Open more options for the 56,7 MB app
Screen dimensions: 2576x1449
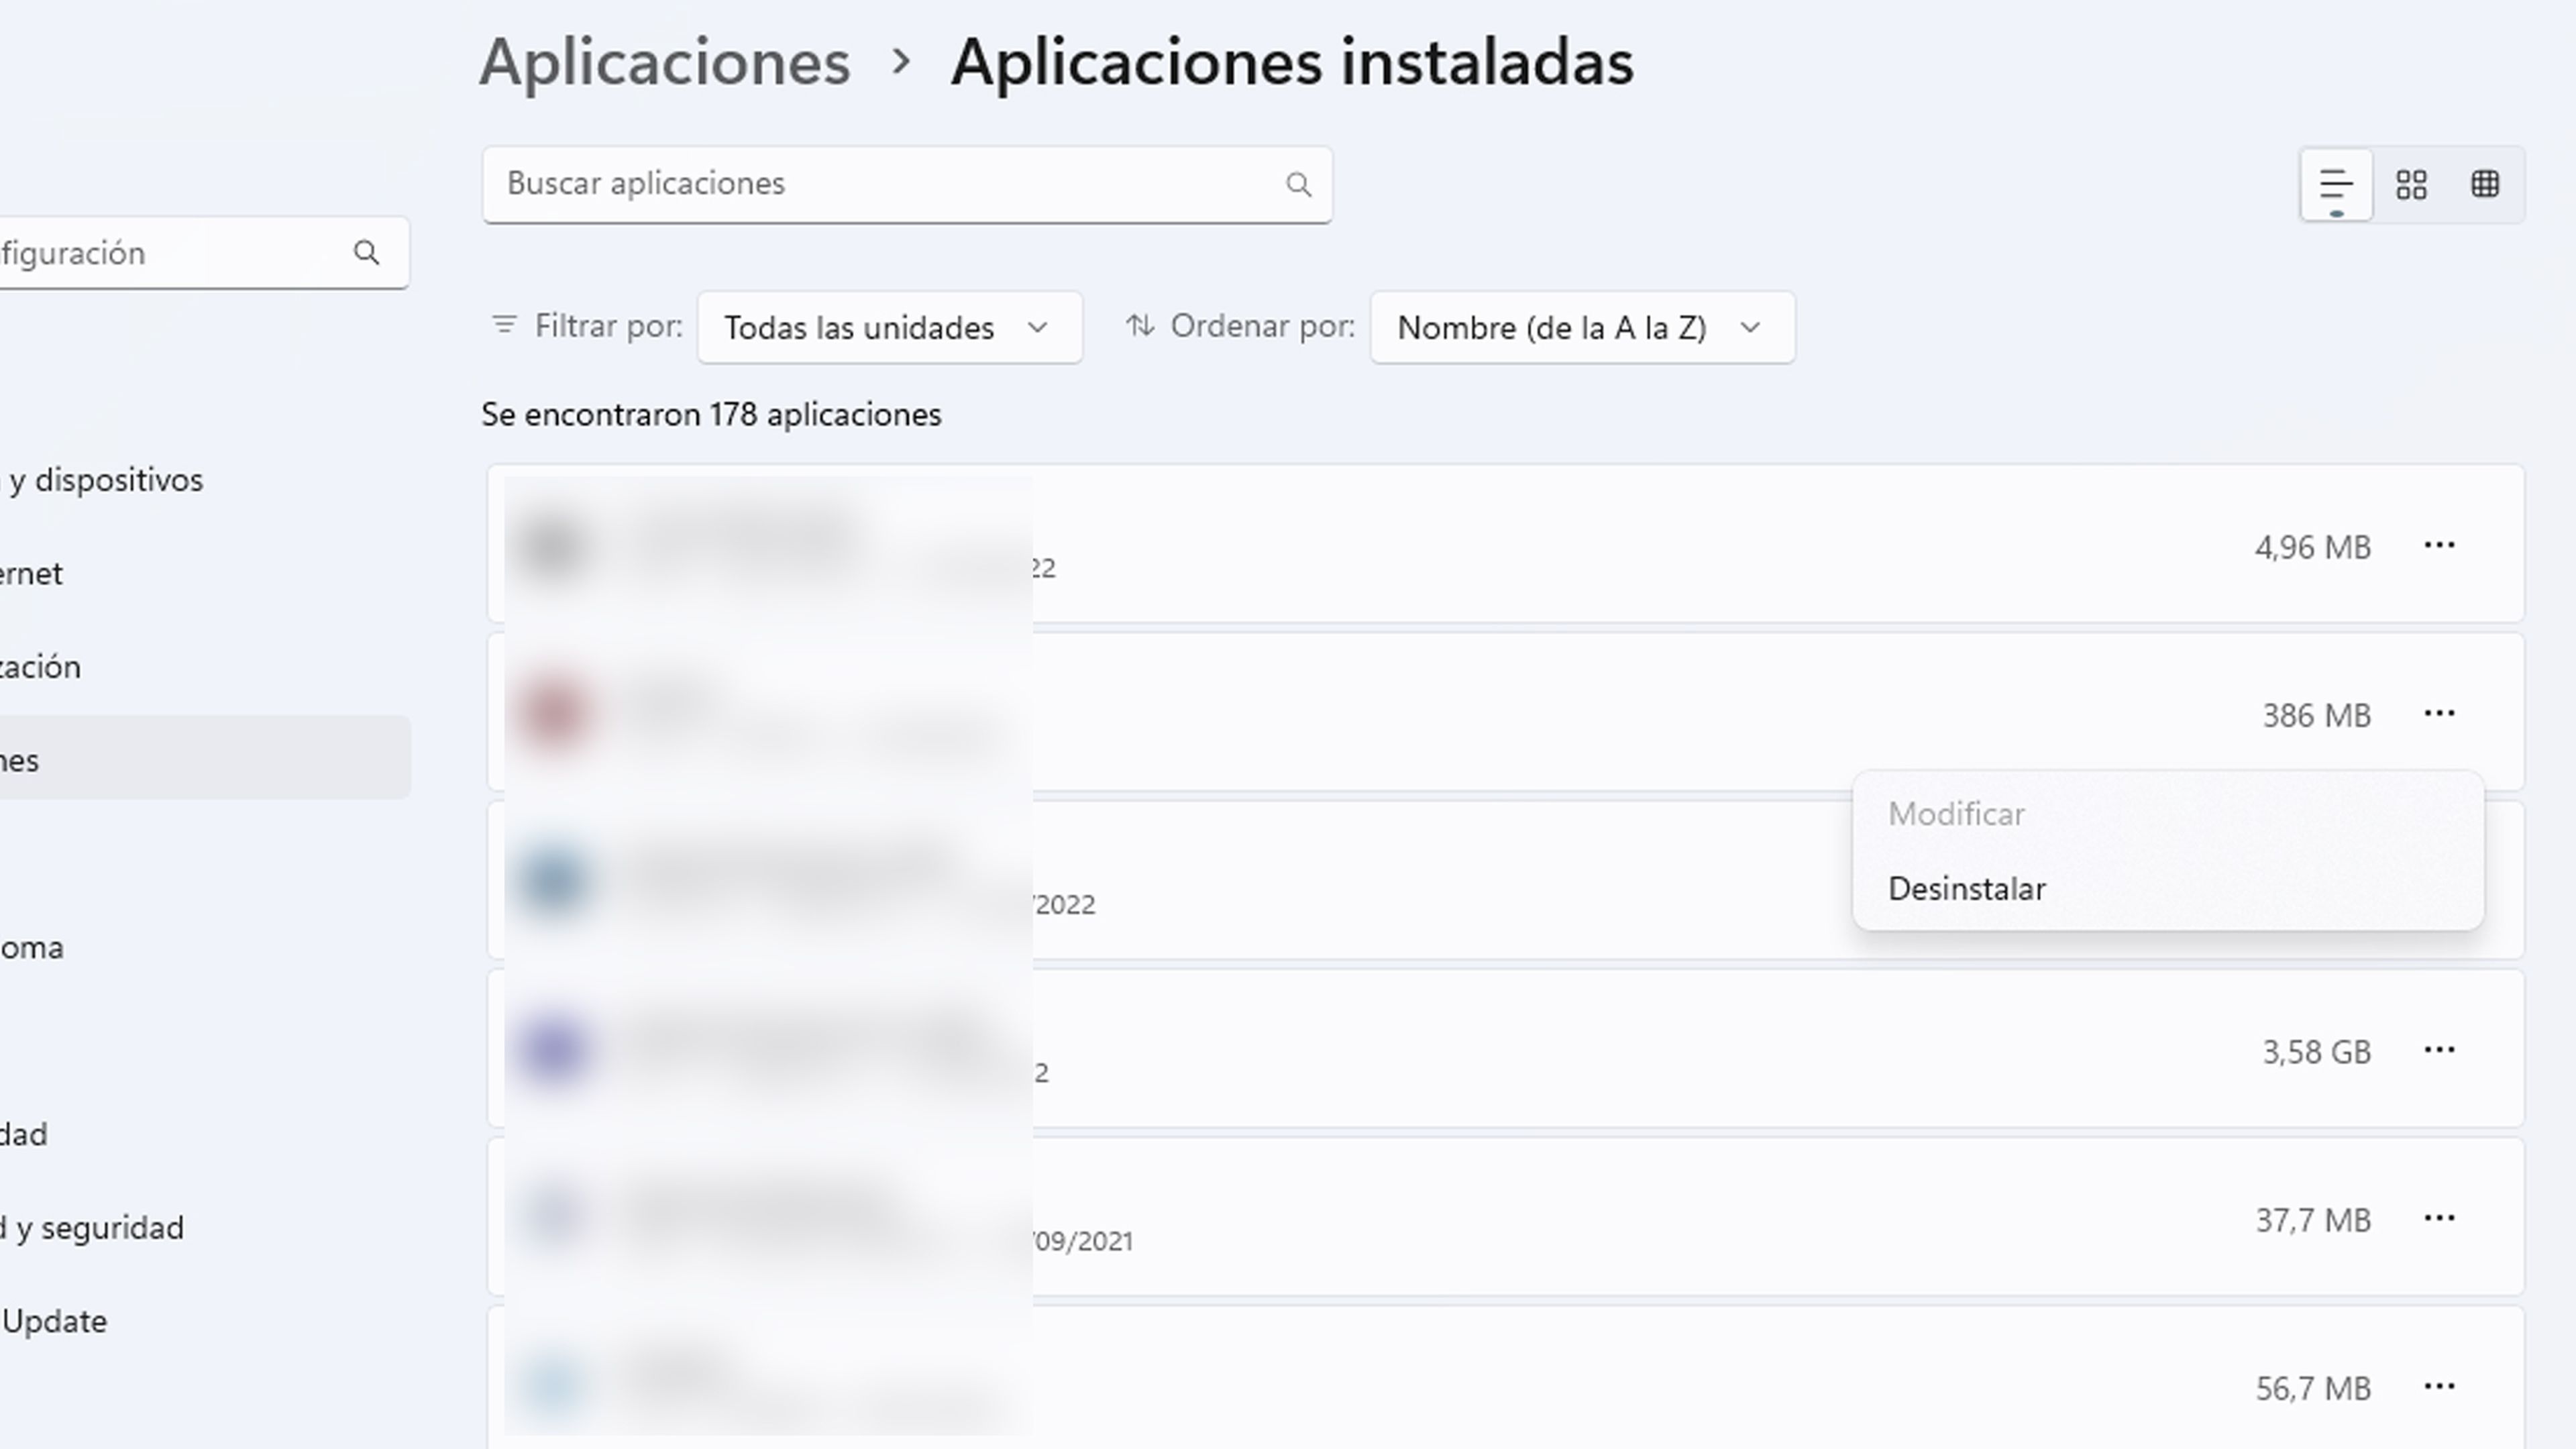[2439, 1386]
